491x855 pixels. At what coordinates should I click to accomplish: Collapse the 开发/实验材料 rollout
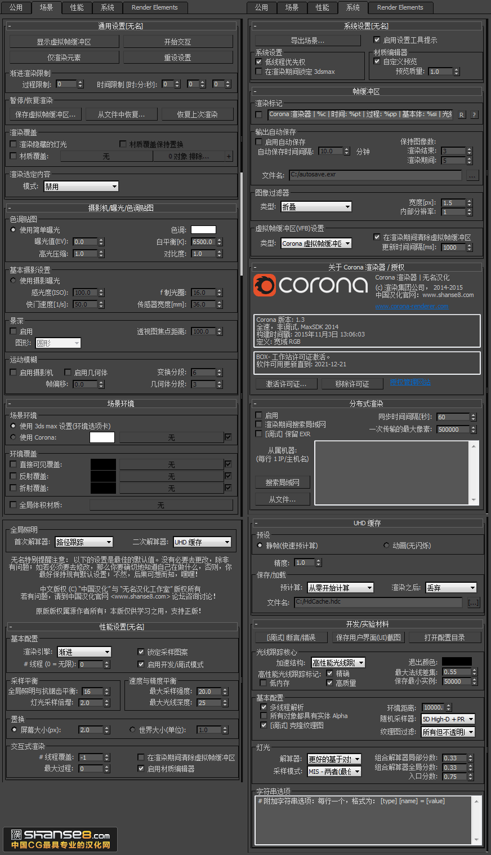pyautogui.click(x=367, y=624)
